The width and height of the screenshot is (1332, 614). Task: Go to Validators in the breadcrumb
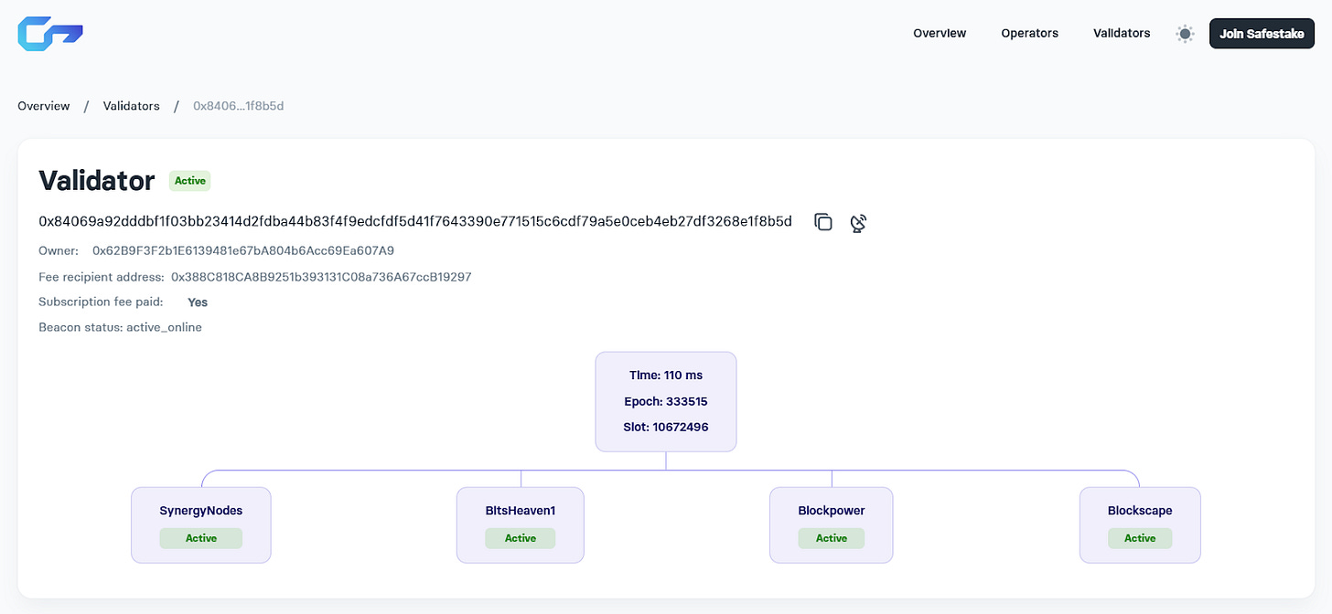(131, 106)
